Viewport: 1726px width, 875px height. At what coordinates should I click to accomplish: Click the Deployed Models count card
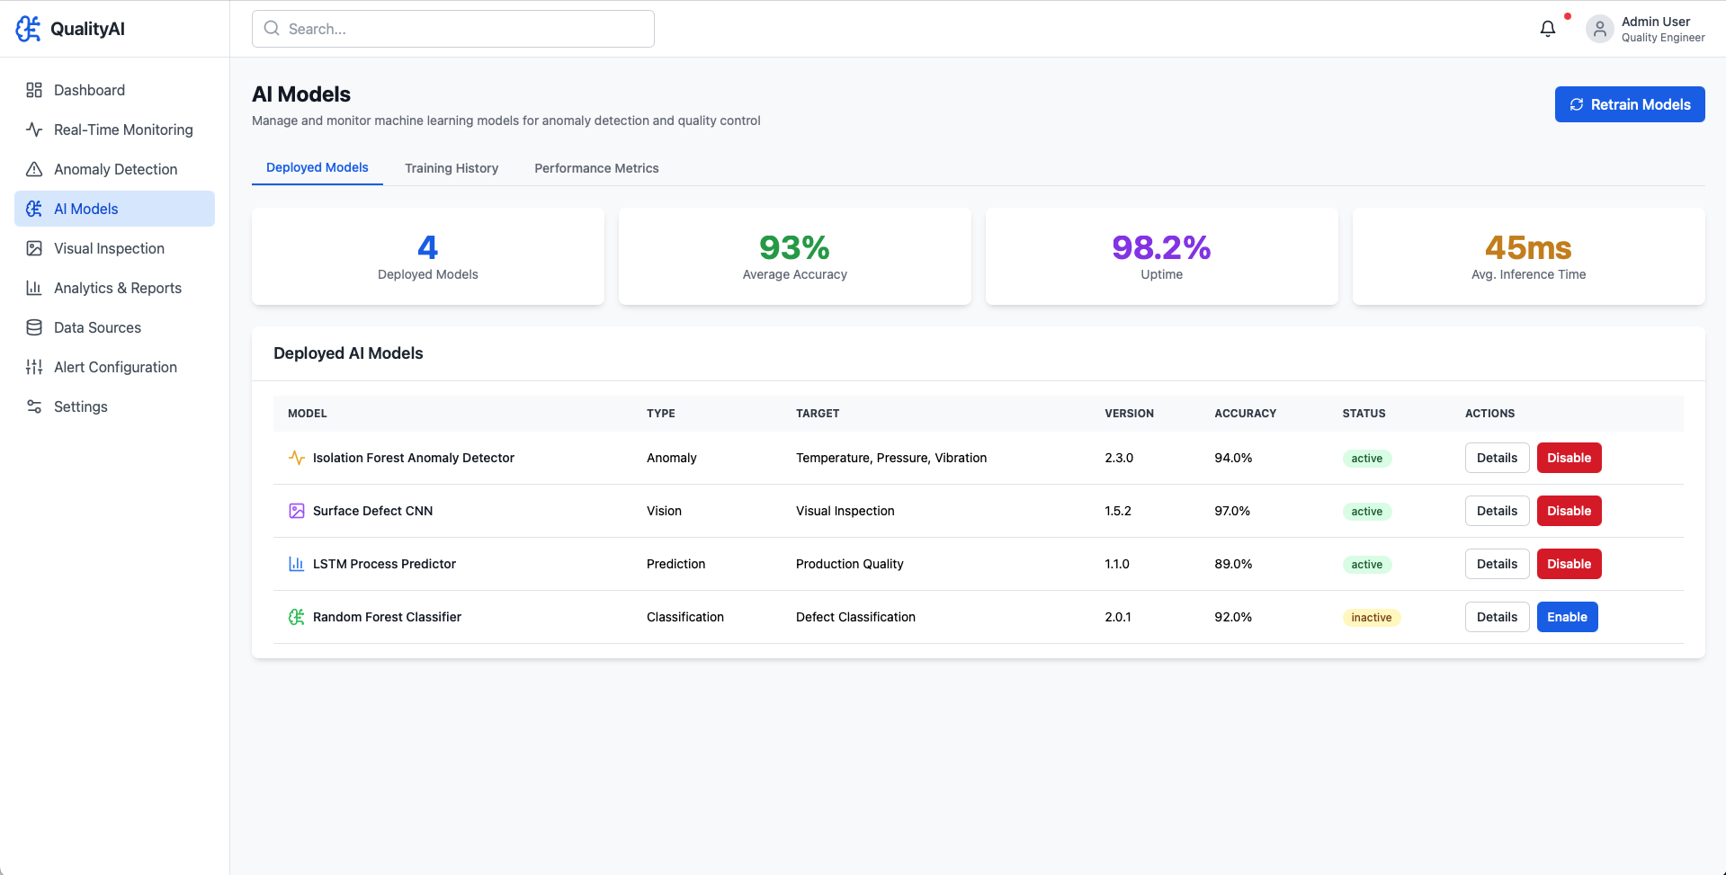428,257
